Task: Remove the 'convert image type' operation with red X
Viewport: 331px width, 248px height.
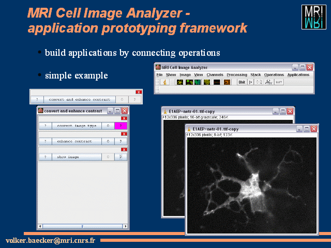Action: click(124, 118)
